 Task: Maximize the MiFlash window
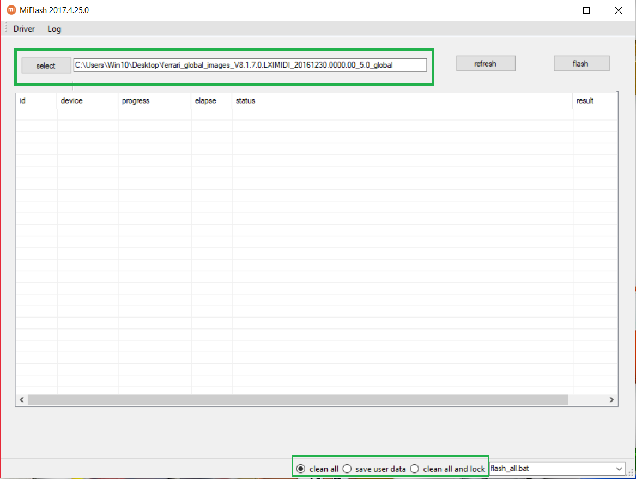point(586,10)
